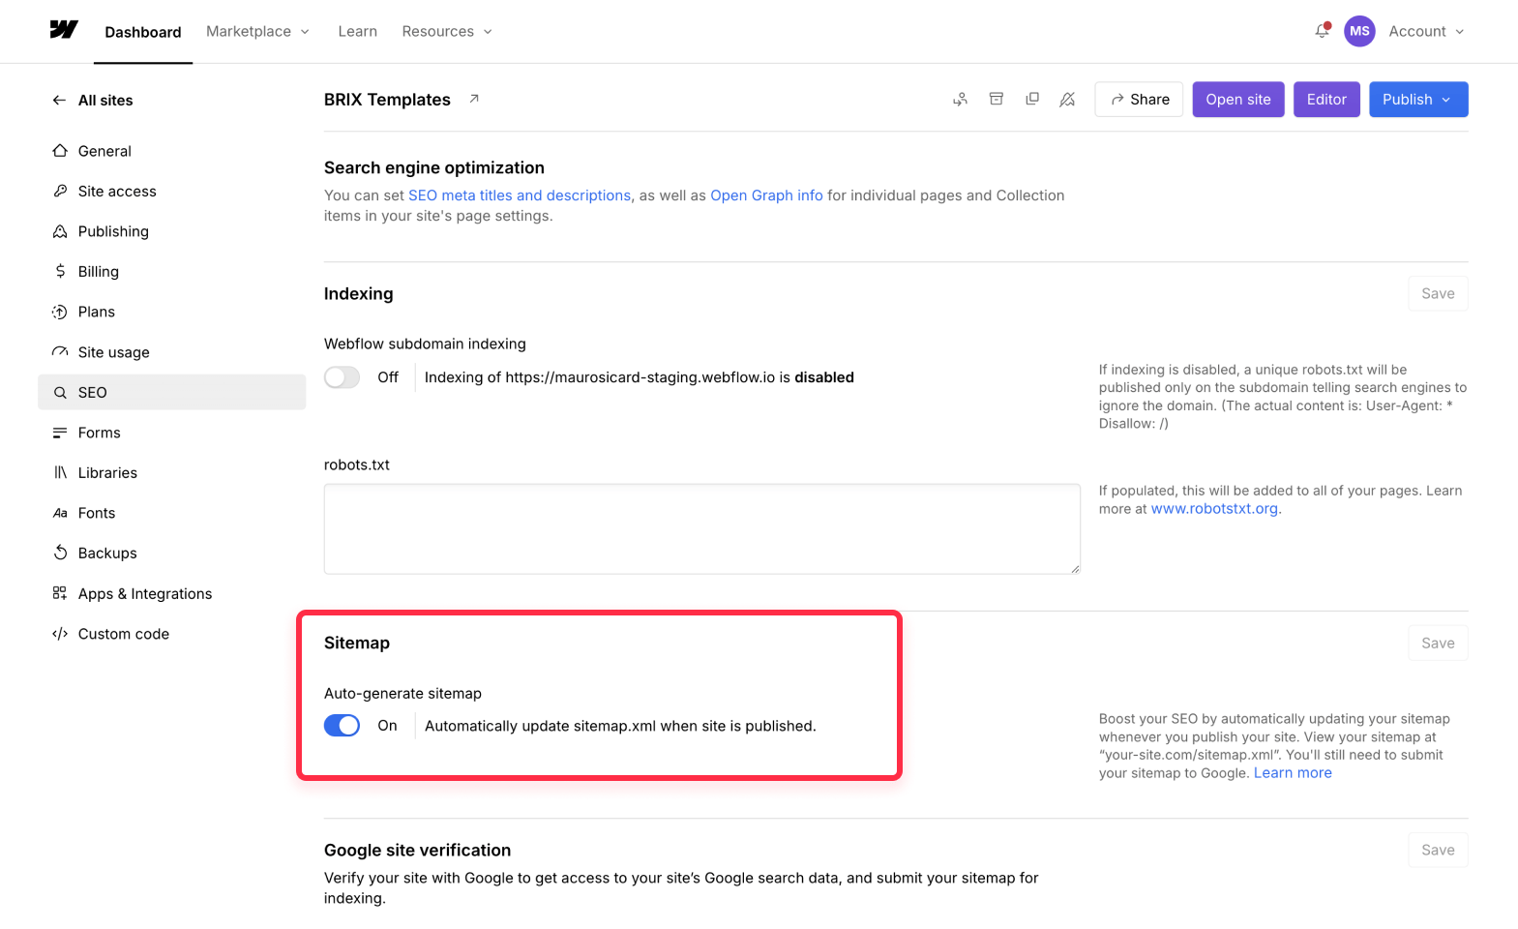This screenshot has width=1518, height=929.
Task: Click the archive site icon
Action: coord(997,99)
